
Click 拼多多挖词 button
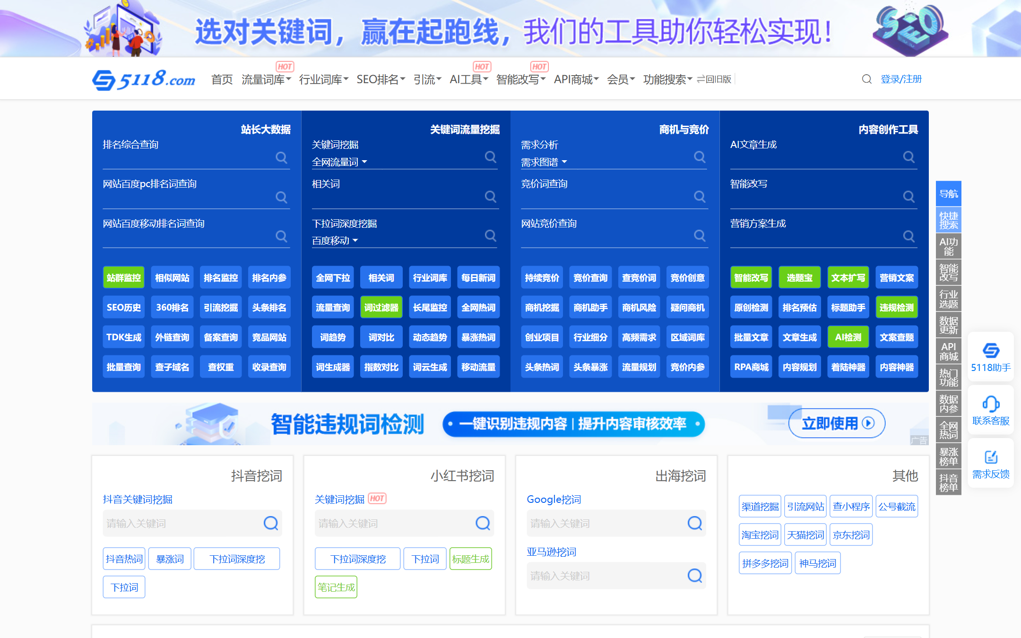pyautogui.click(x=765, y=563)
